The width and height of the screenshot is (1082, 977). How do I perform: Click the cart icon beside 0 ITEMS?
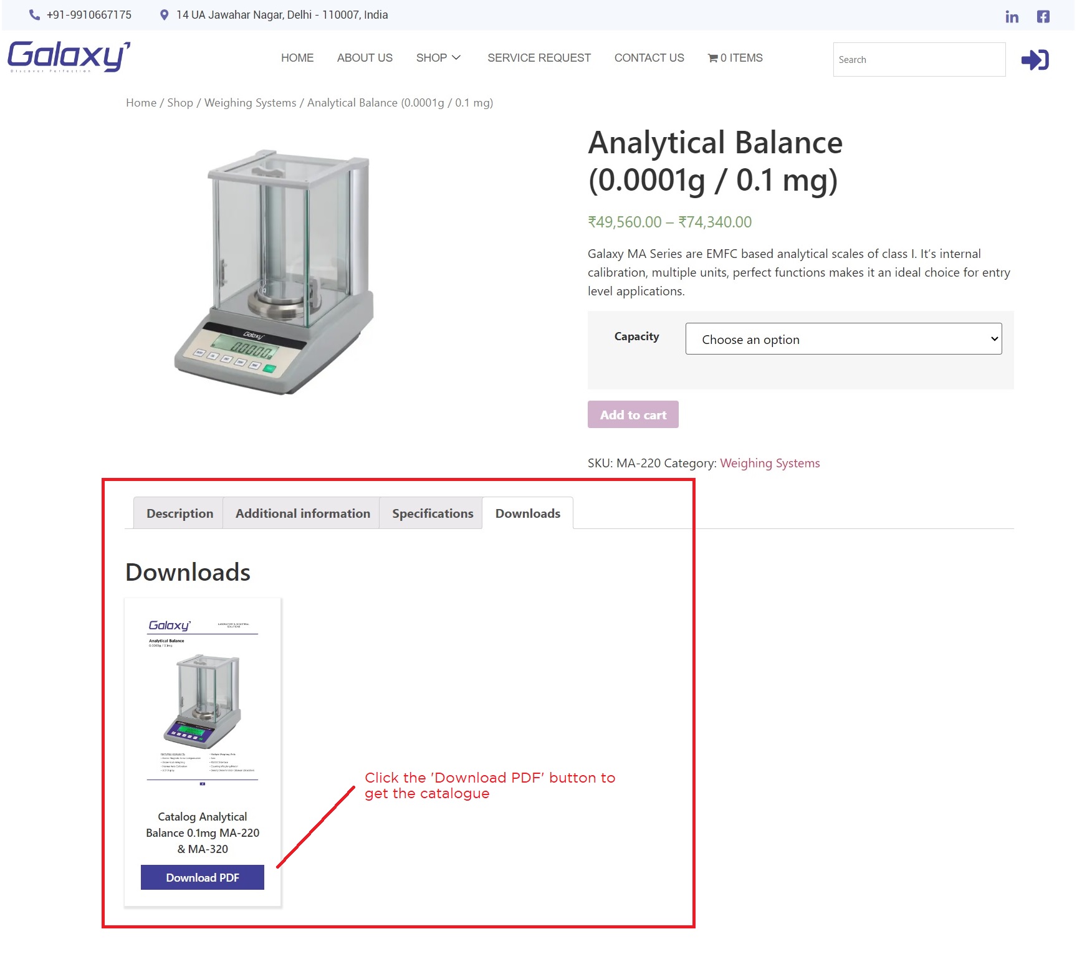click(x=712, y=58)
